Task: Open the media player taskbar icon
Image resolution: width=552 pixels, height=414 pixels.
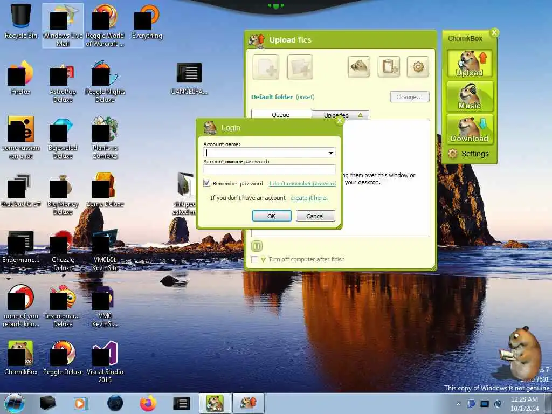Action: pos(80,403)
